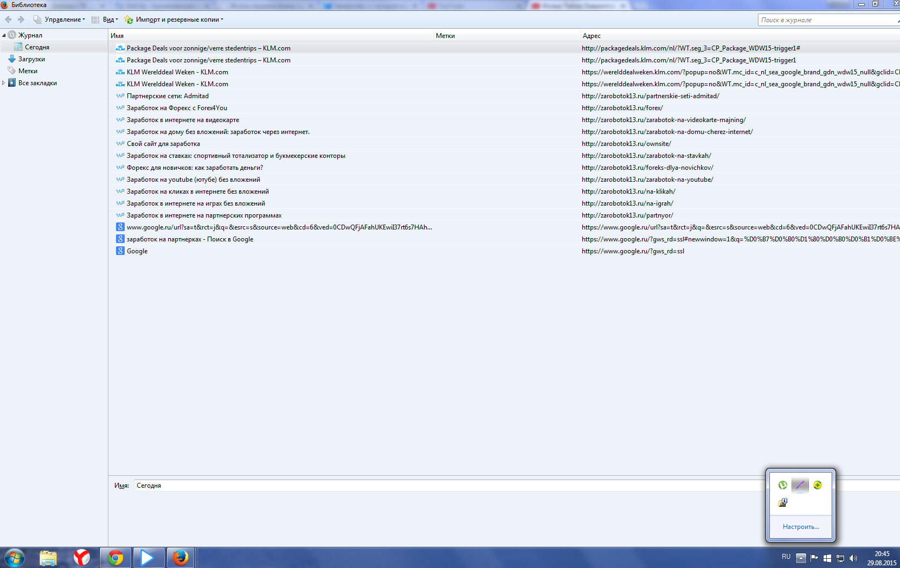
Task: Click the download arrow icon beside Загрузки
Action: point(12,59)
